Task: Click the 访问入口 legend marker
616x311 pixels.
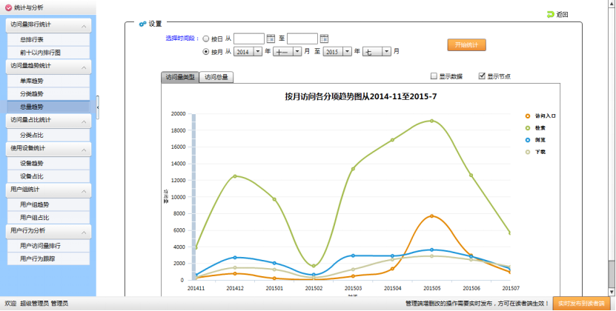Action: tap(527, 116)
